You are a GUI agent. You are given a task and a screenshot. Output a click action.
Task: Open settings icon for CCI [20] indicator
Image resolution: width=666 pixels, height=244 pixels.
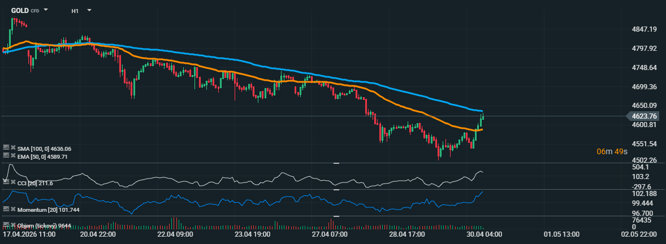coord(6,183)
